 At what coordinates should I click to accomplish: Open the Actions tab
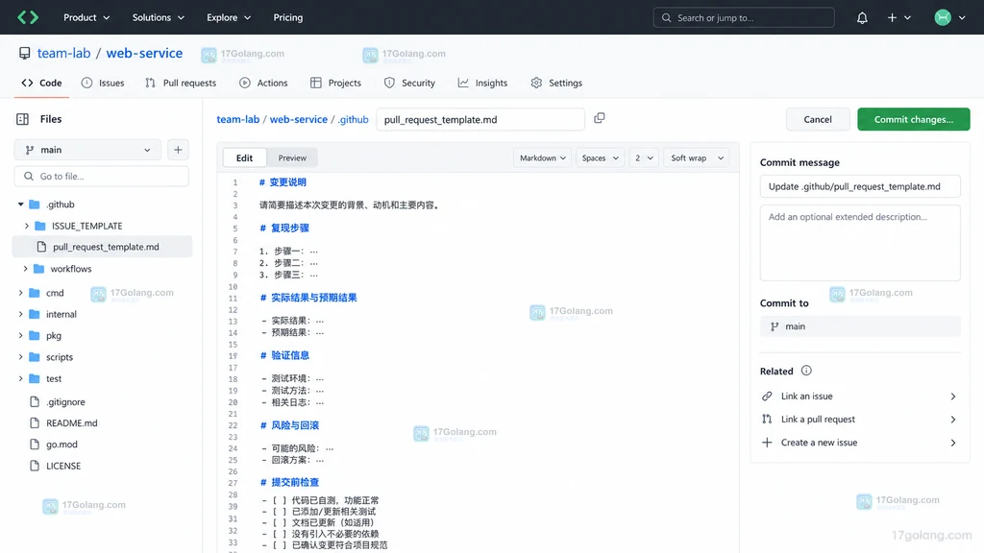263,83
